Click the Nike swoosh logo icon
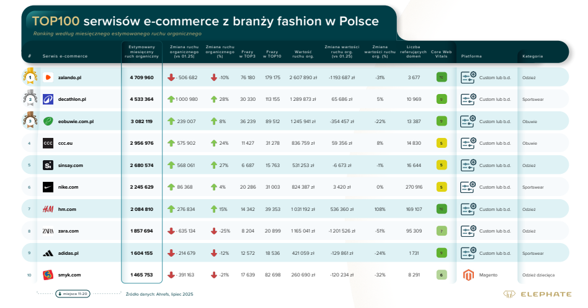Screen dimensions: 588x308 pyautogui.click(x=48, y=187)
